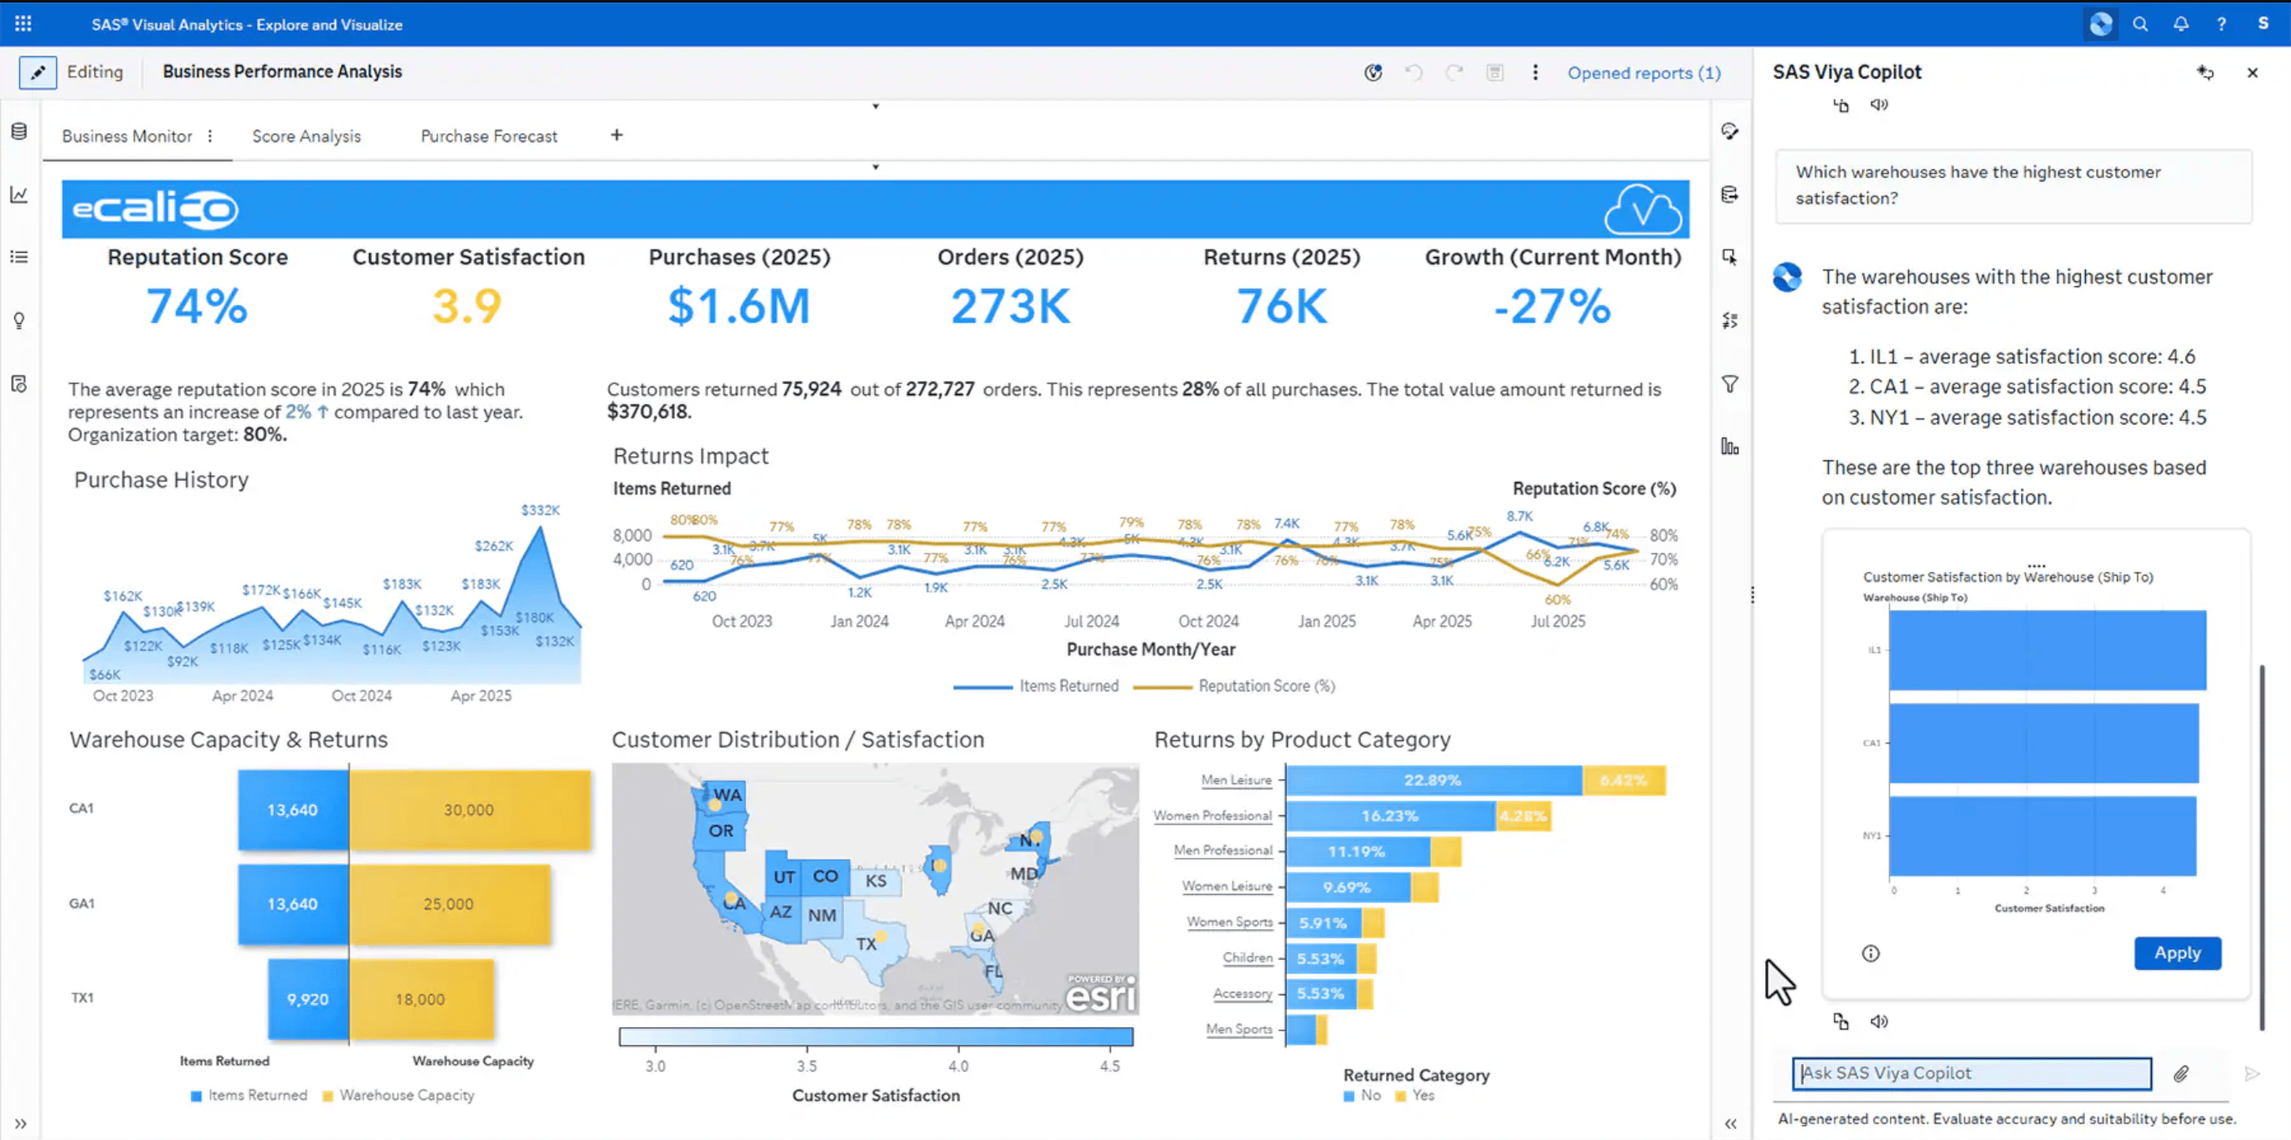Toggle Warehouse Capacity legend entry
This screenshot has height=1140, width=2291.
click(x=398, y=1095)
